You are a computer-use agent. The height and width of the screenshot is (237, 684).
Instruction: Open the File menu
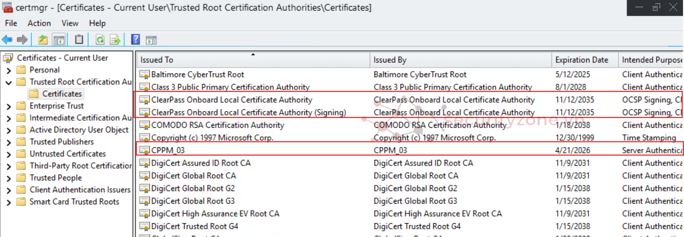pyautogui.click(x=11, y=23)
